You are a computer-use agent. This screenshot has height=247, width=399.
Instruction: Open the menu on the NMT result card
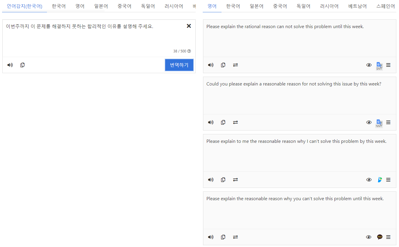coord(388,122)
